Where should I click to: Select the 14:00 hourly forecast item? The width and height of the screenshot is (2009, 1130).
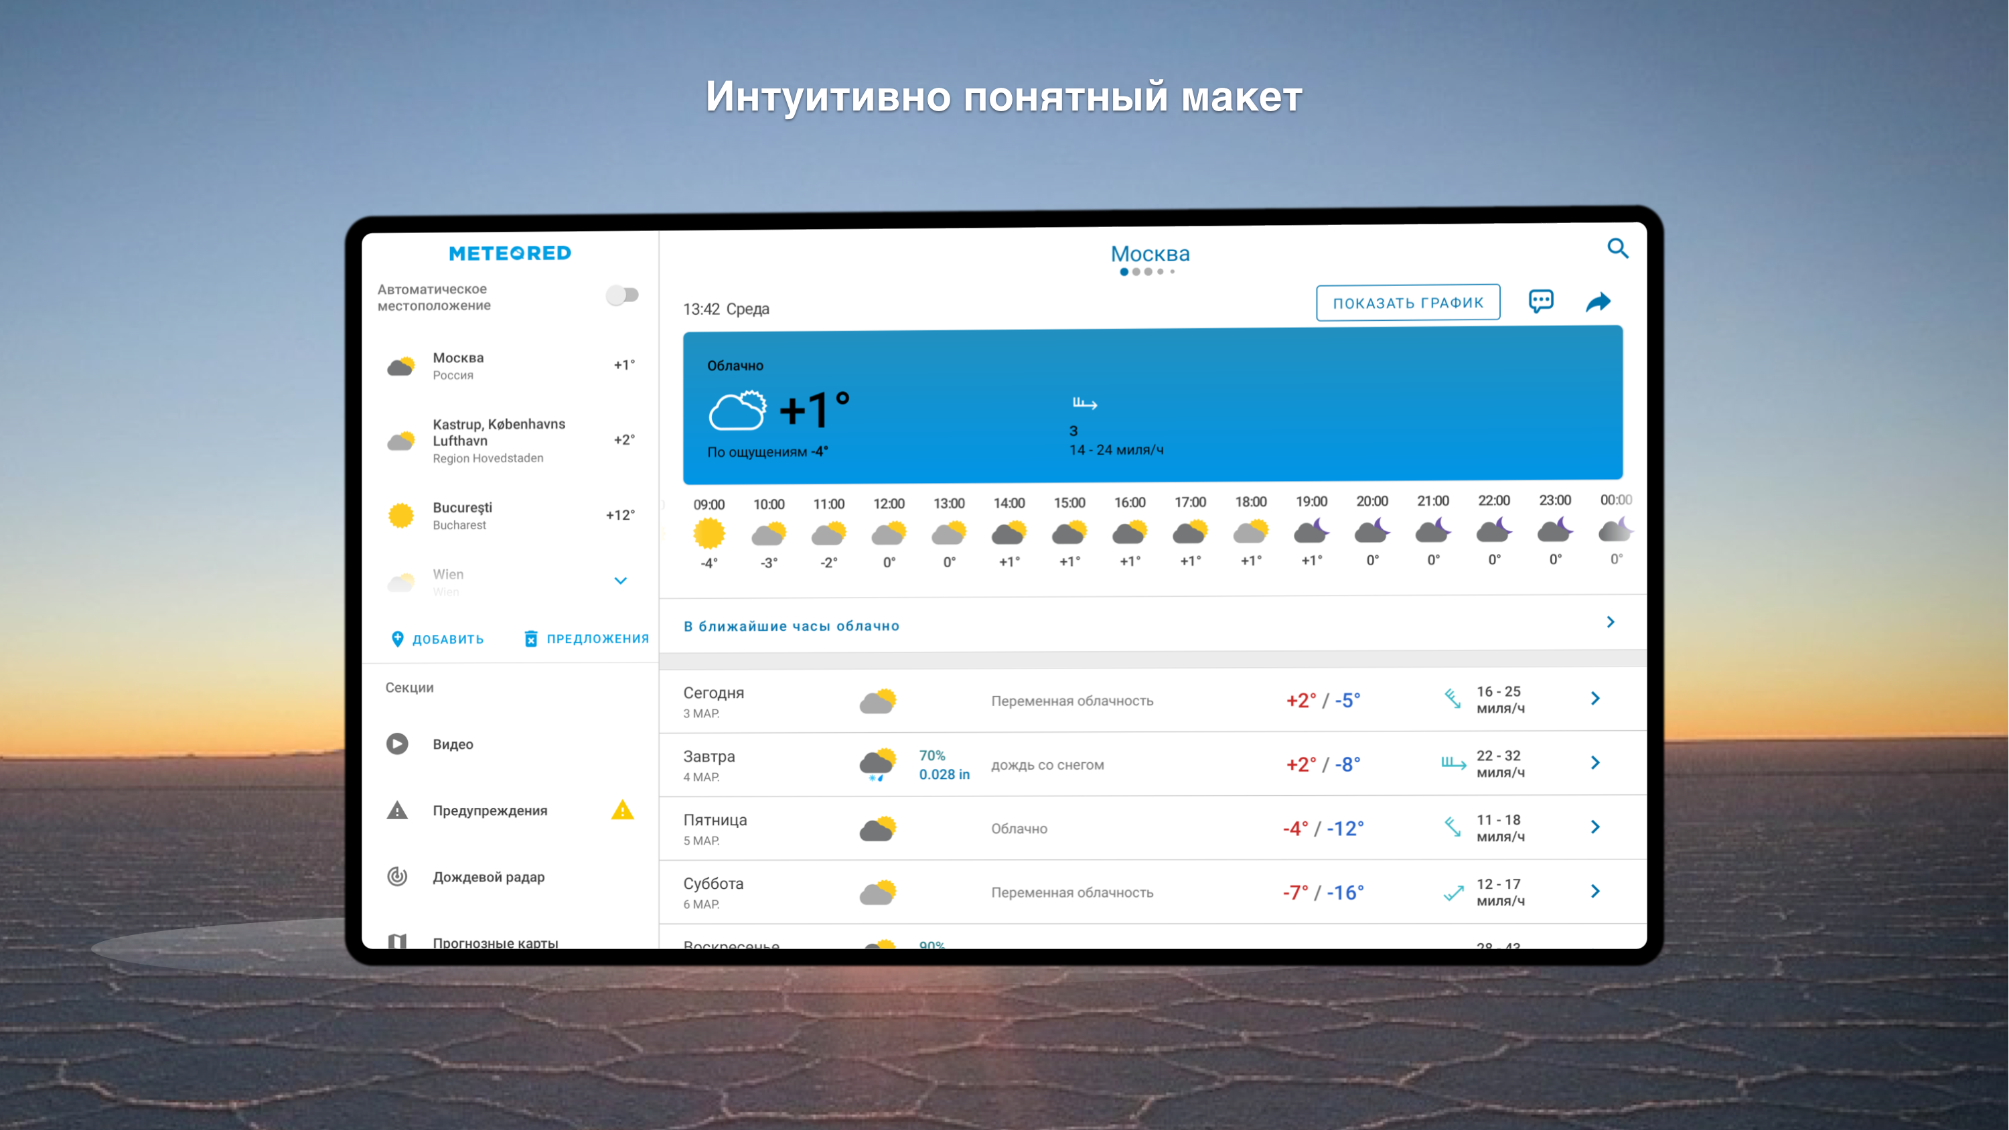(x=1009, y=533)
